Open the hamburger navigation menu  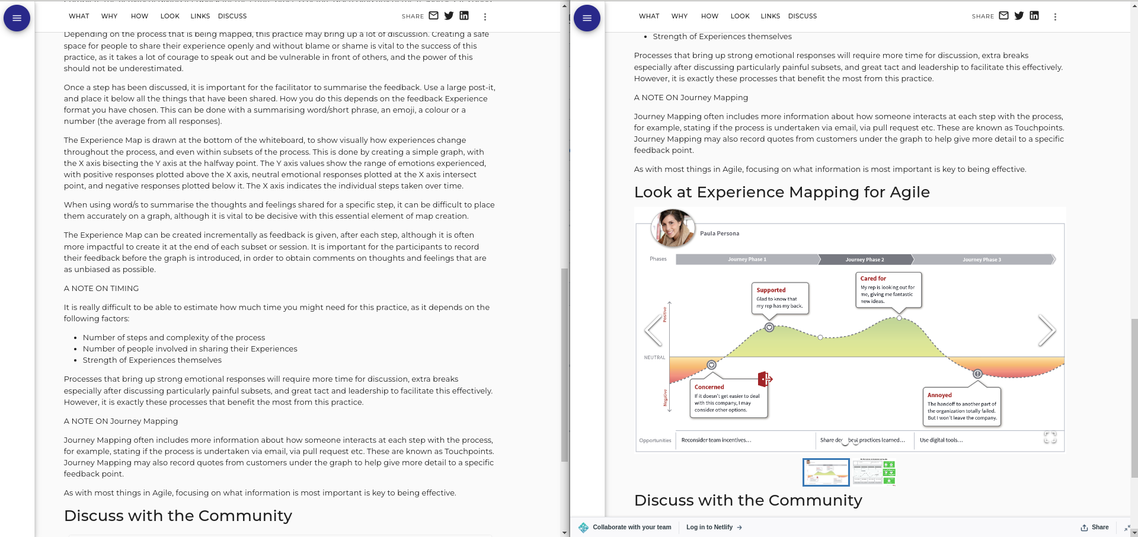(x=587, y=18)
